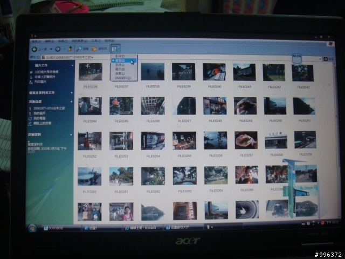Image resolution: width=345 pixels, height=259 pixels.
Task: Select the highlighted 縮圖(H) thumbnails view
Action: pos(124,60)
